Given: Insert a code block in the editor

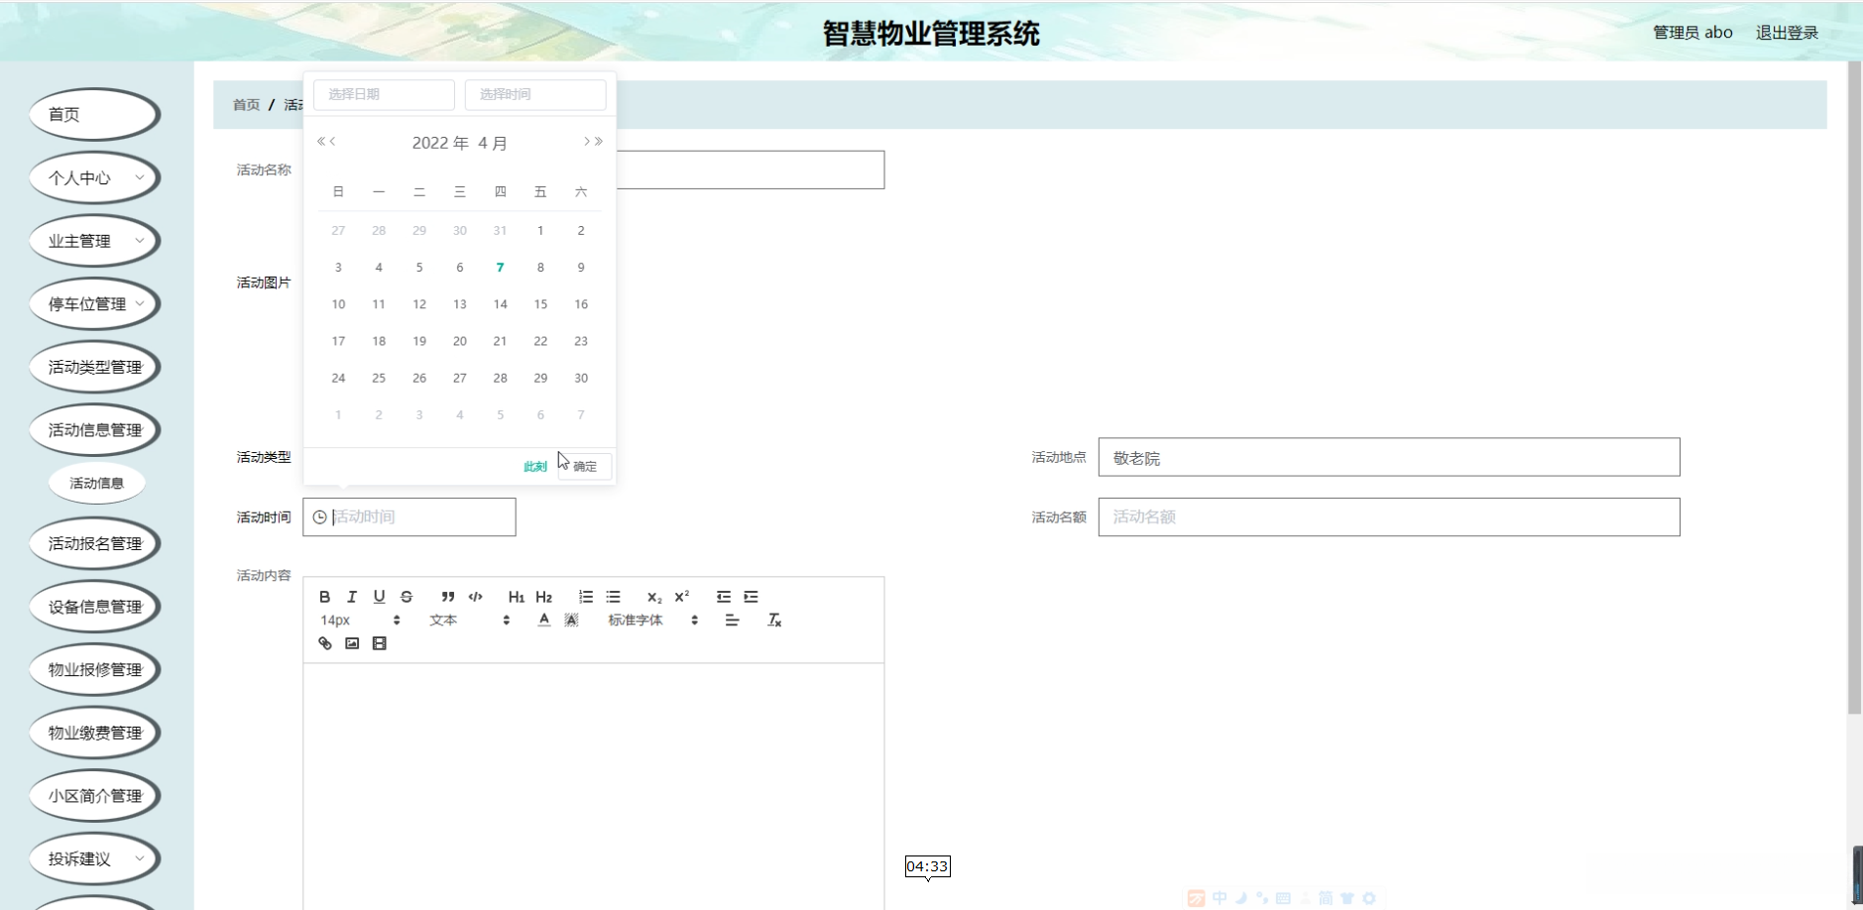Looking at the screenshot, I should [x=476, y=597].
